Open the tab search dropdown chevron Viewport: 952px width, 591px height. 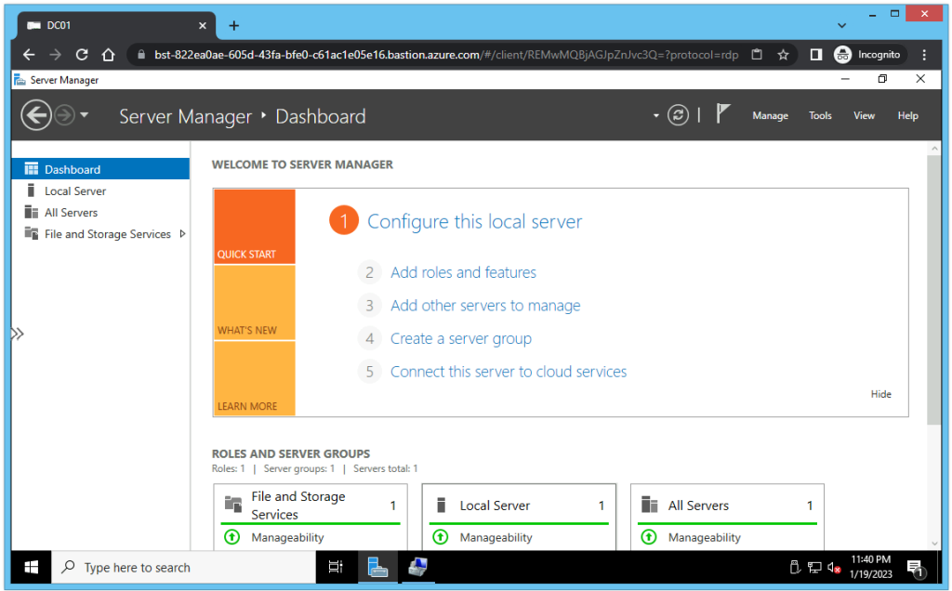click(x=841, y=25)
